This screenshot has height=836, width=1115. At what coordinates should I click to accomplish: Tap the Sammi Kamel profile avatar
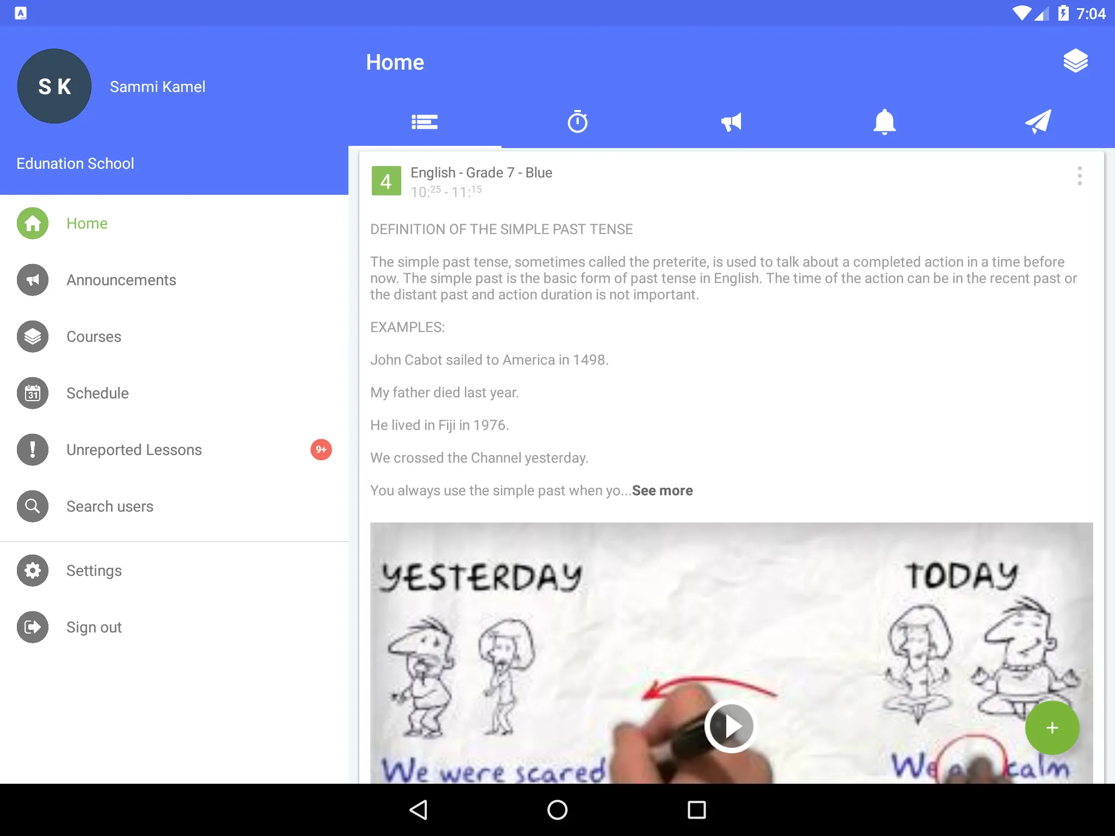pos(54,86)
